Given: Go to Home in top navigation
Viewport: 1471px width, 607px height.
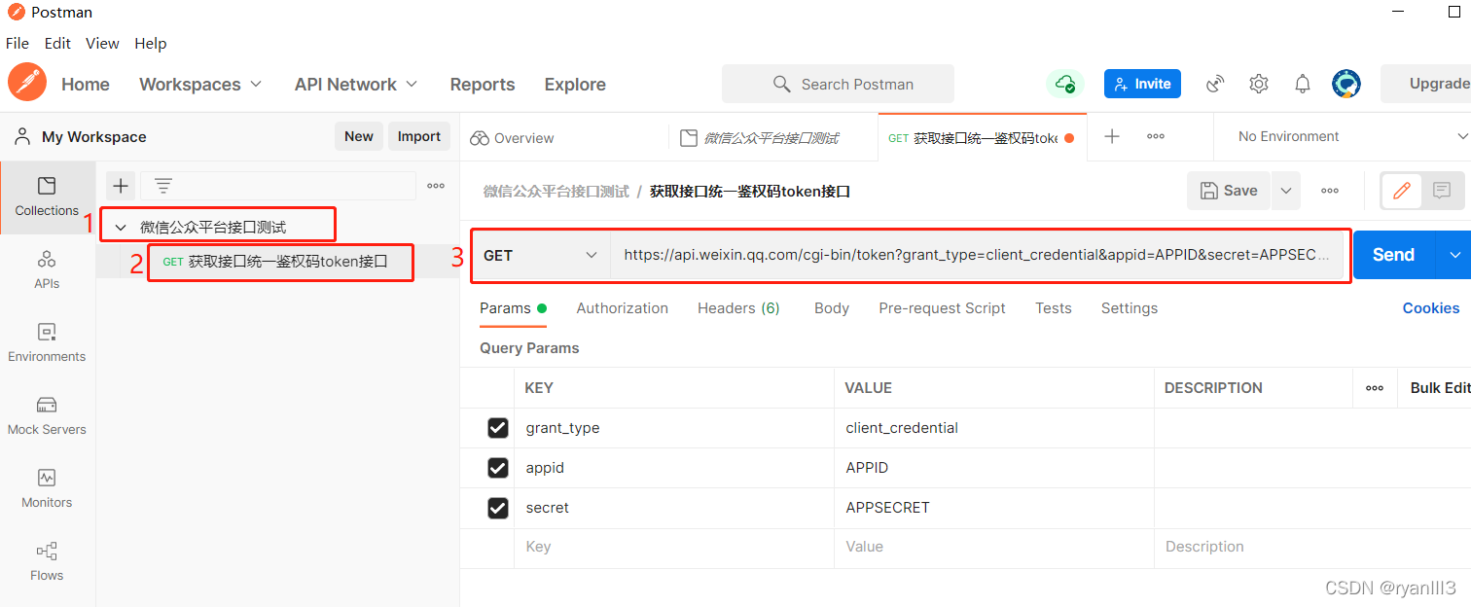Looking at the screenshot, I should pyautogui.click(x=86, y=85).
